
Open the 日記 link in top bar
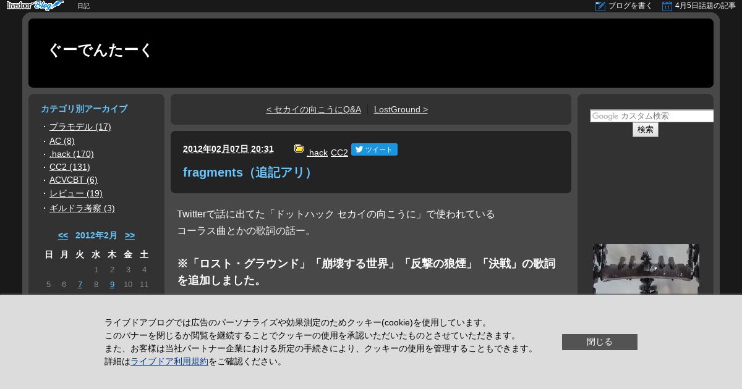tap(83, 6)
